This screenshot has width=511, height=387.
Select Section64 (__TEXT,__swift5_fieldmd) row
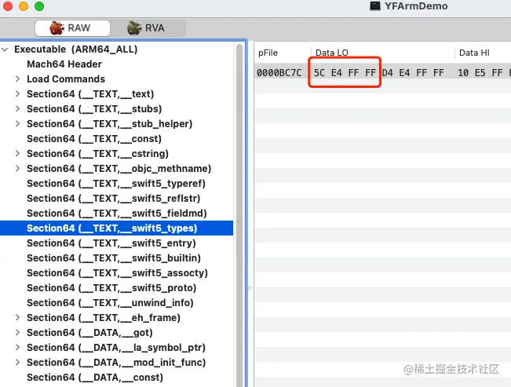(117, 214)
